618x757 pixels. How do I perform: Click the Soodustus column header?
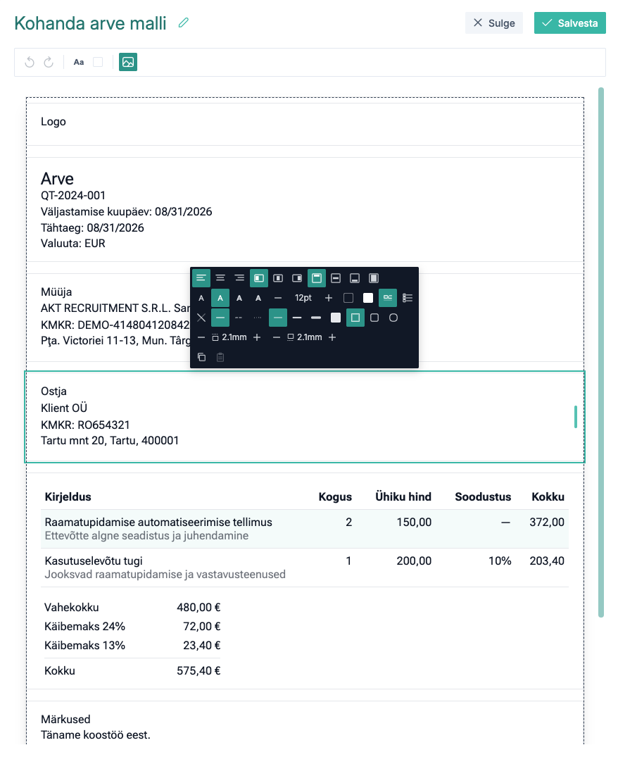483,496
